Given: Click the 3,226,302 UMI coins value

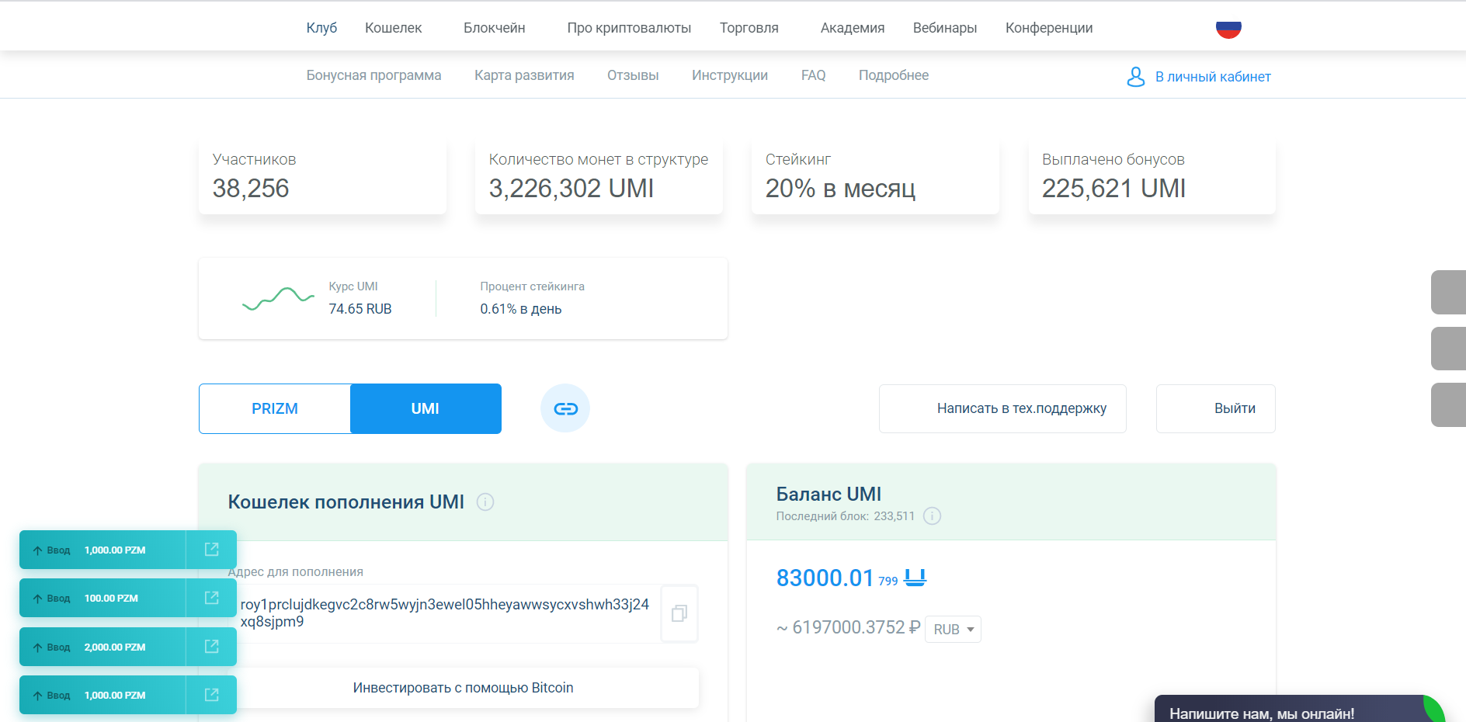Looking at the screenshot, I should pyautogui.click(x=571, y=189).
